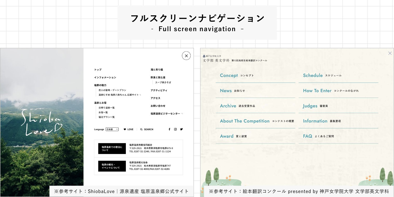Click the 第13回高校生絵本翻訳コンクール title text
Image resolution: width=394 pixels, height=197 pixels.
pyautogui.click(x=249, y=60)
